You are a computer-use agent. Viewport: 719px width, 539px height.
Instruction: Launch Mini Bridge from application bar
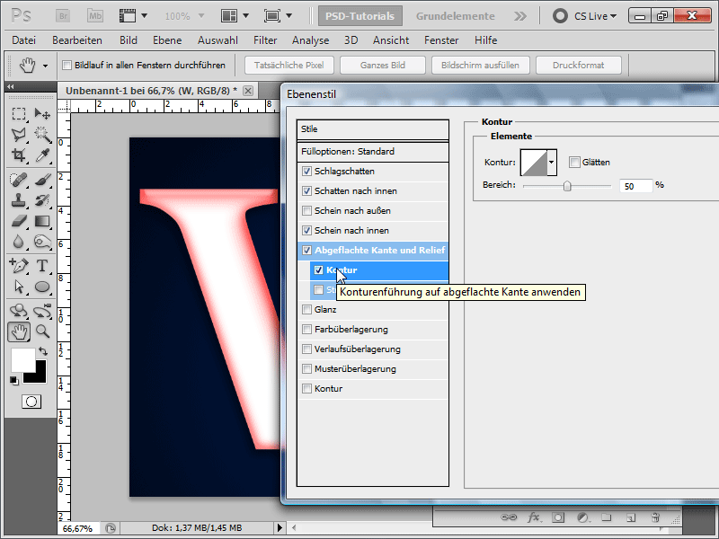pos(95,16)
